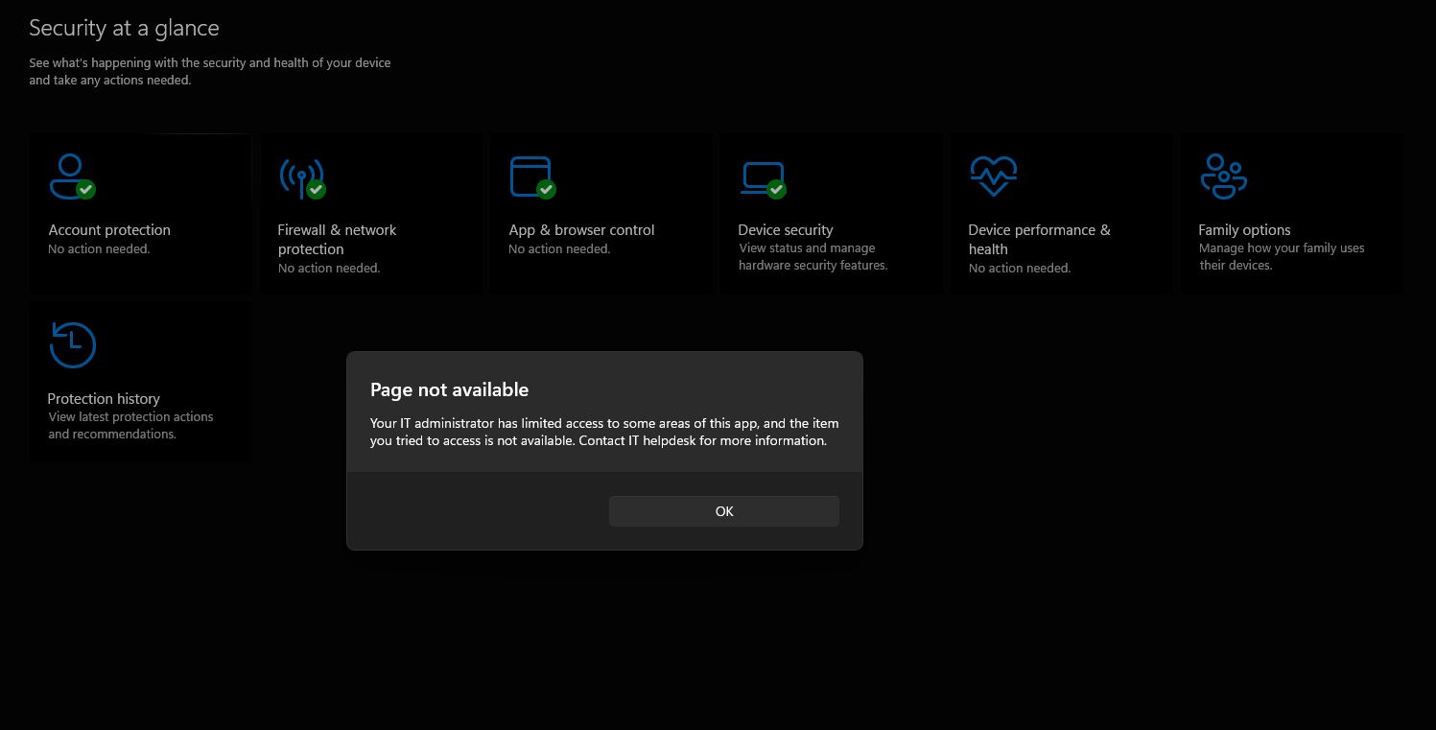The image size is (1436, 730).
Task: Select the Account protection person icon
Action: pyautogui.click(x=67, y=175)
